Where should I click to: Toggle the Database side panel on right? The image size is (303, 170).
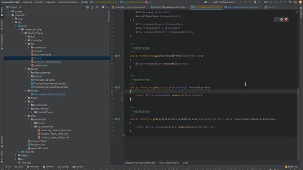pyautogui.click(x=301, y=13)
